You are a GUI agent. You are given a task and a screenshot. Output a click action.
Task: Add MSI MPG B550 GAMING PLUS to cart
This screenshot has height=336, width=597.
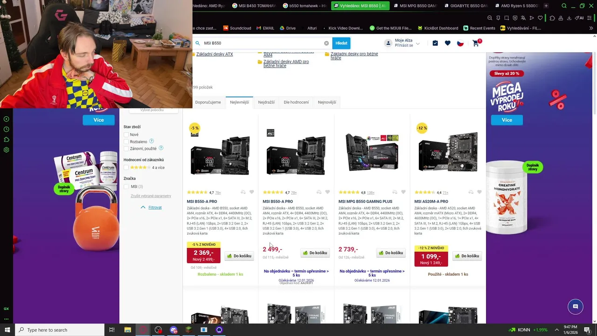(x=391, y=253)
